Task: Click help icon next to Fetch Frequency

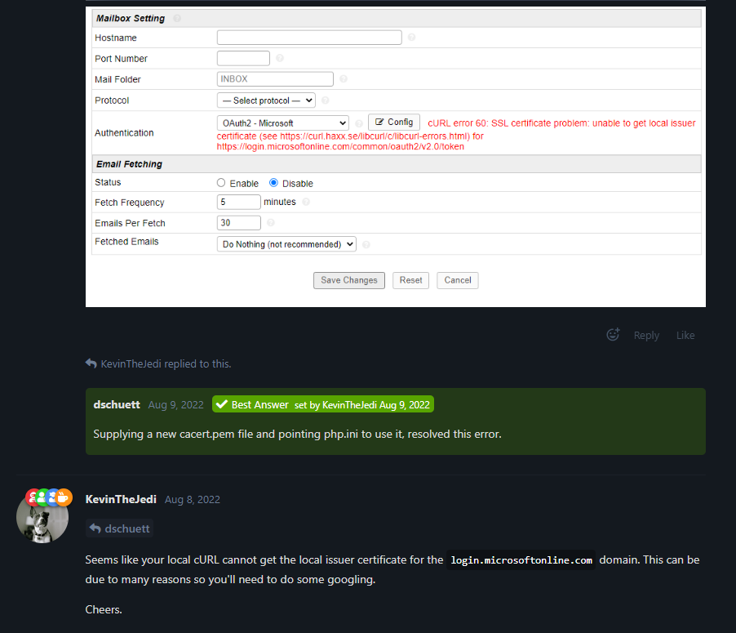Action: click(x=306, y=203)
